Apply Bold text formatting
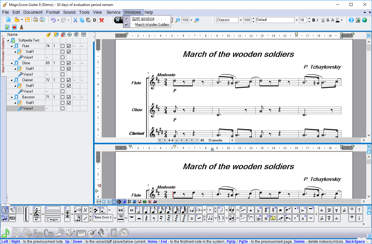This screenshot has height=244, width=372. coord(314,20)
